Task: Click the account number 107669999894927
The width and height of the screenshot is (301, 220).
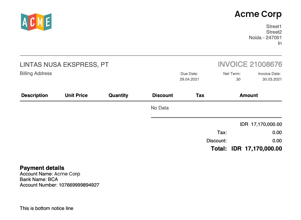Action: coord(79,185)
